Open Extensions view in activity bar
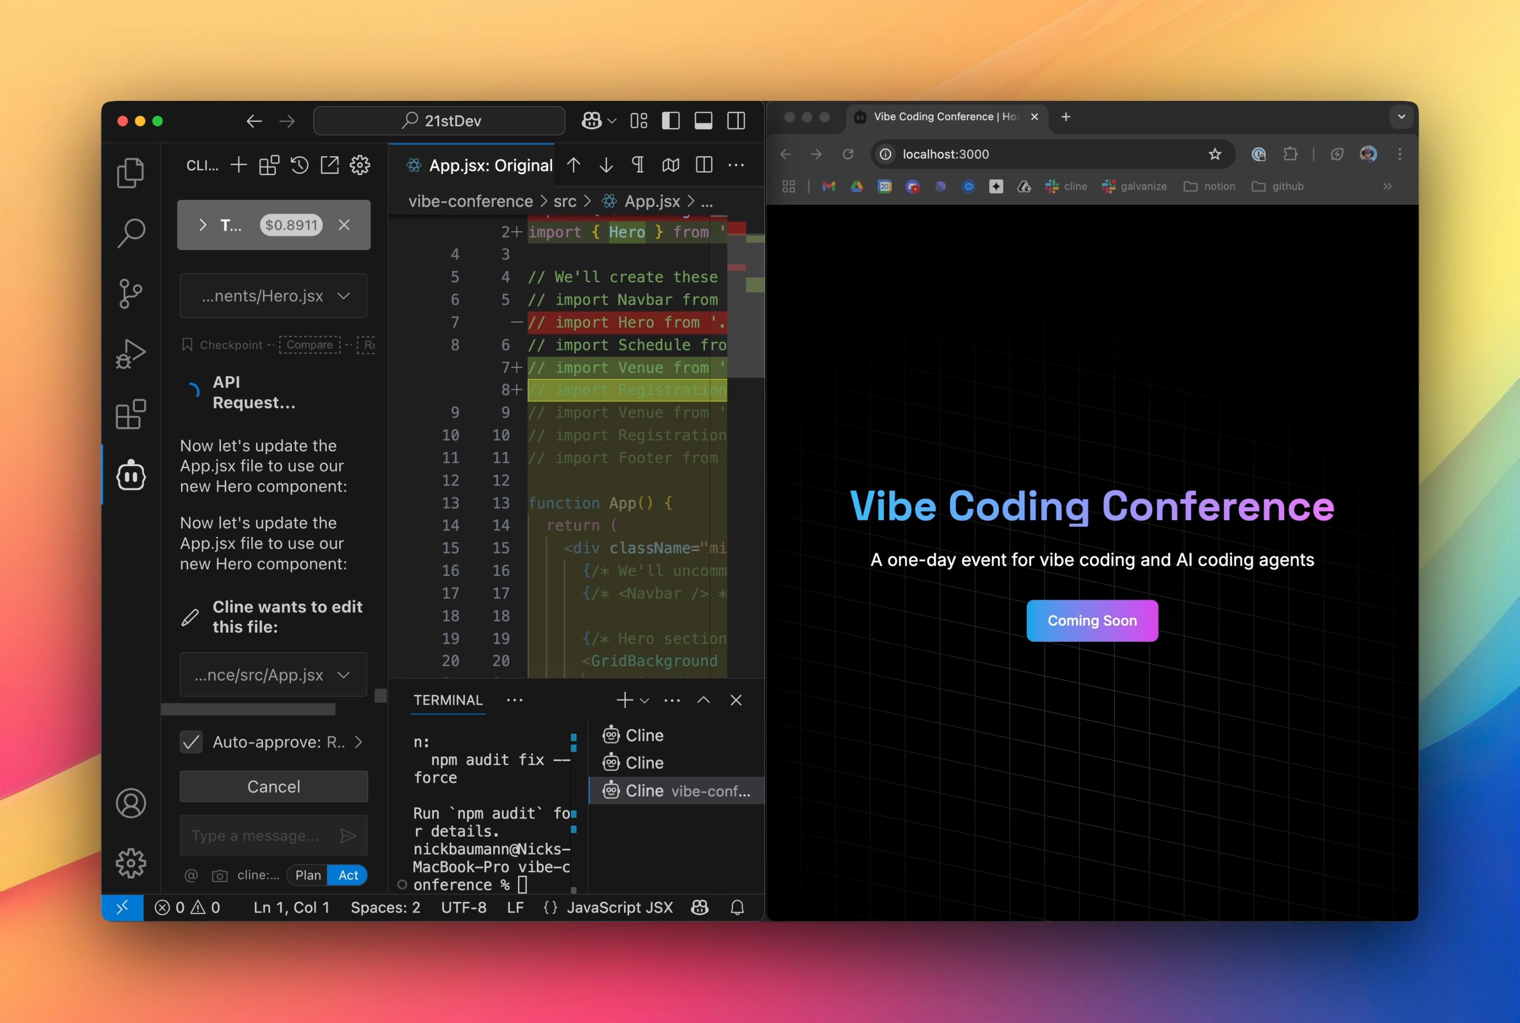The height and width of the screenshot is (1023, 1520). pos(130,414)
